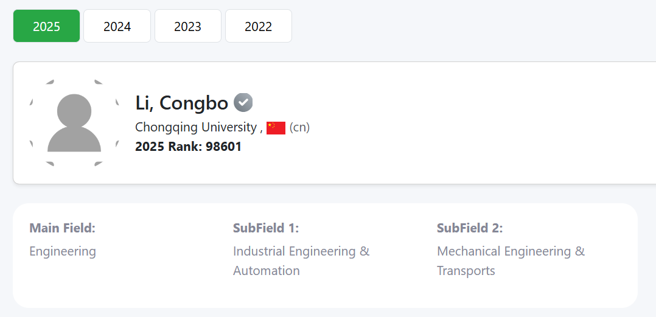Click the rank number 98601
The image size is (656, 317).
[222, 147]
